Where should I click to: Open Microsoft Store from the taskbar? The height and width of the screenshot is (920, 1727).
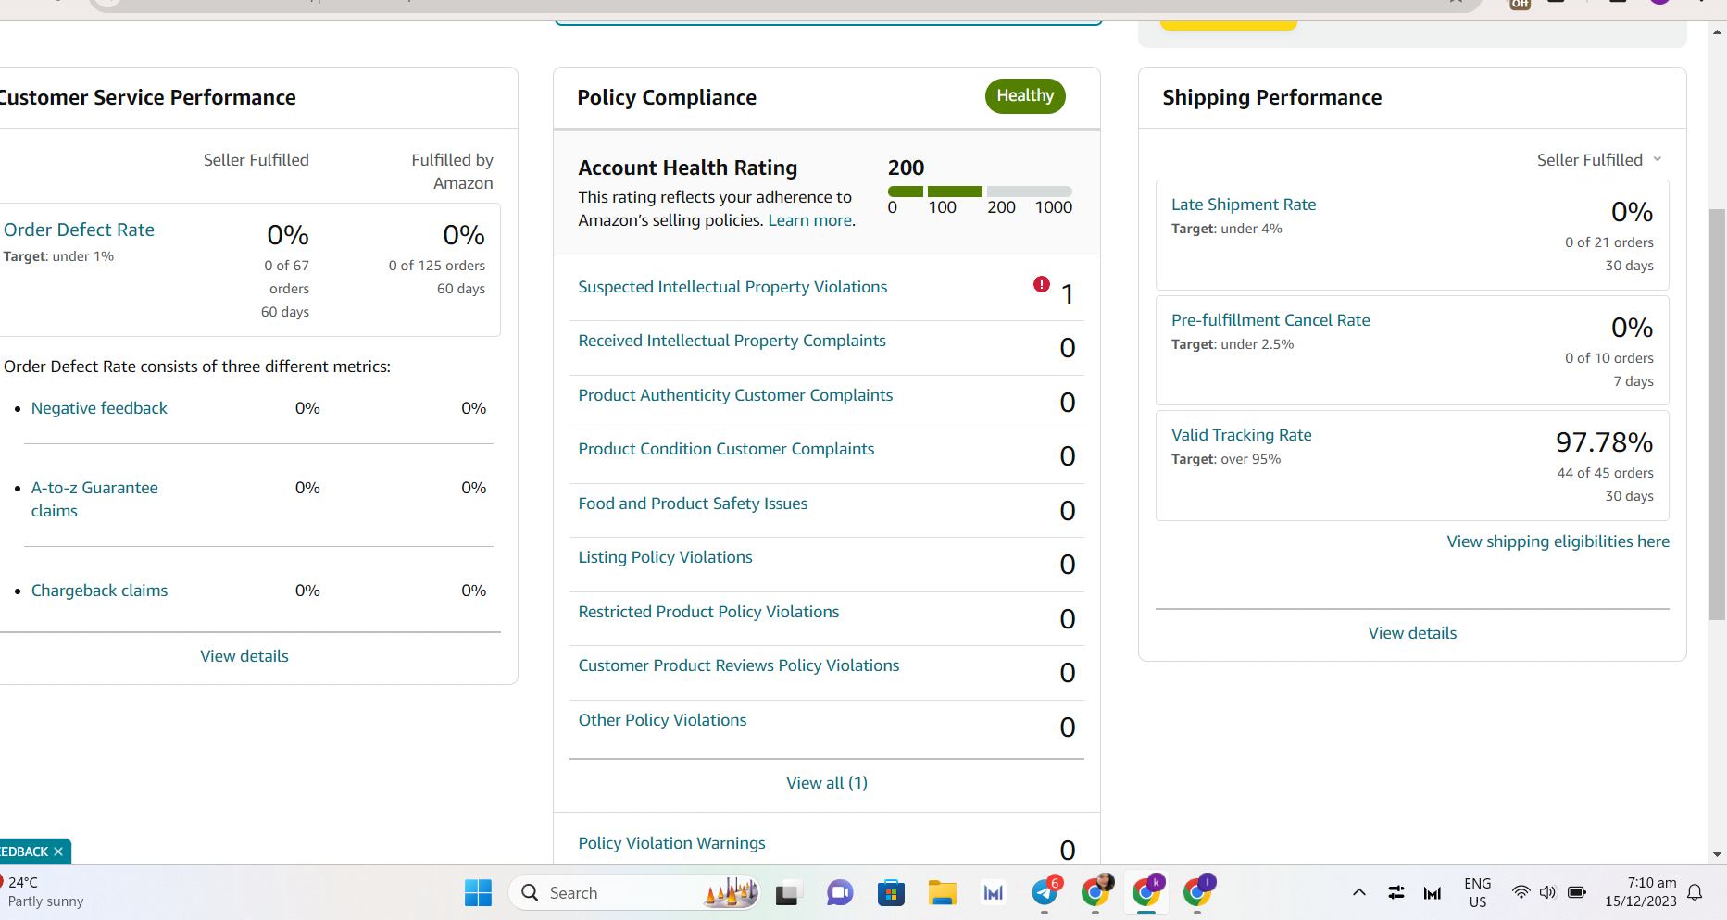(891, 893)
